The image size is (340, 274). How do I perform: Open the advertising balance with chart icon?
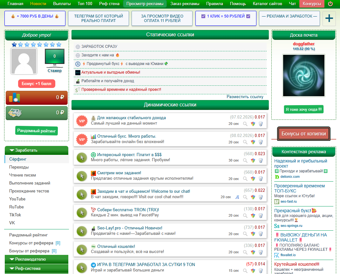(37, 97)
